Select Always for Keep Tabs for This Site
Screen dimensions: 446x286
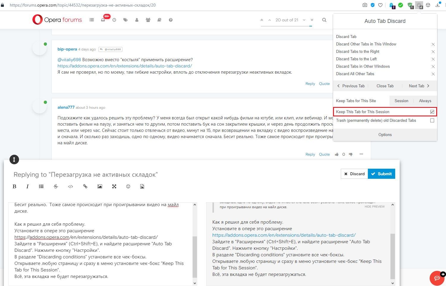425,101
